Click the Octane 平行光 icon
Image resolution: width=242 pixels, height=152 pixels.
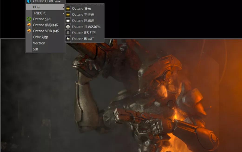tap(68, 15)
